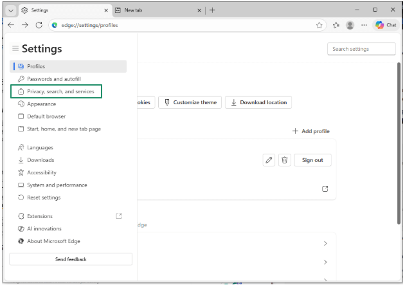Click the address bar showing edge://settings/profiles

coord(187,25)
